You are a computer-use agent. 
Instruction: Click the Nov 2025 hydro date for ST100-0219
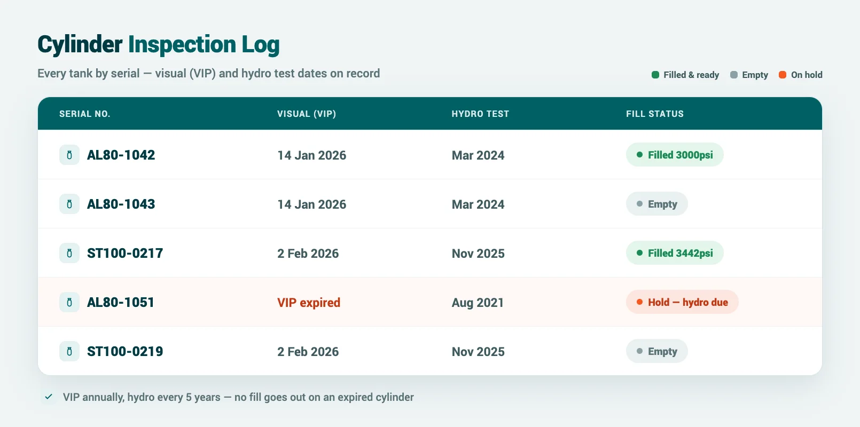click(478, 352)
